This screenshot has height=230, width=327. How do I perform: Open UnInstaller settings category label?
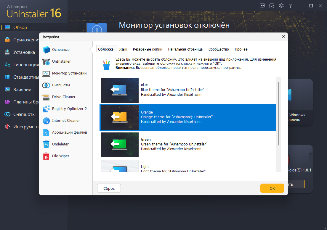click(62, 61)
